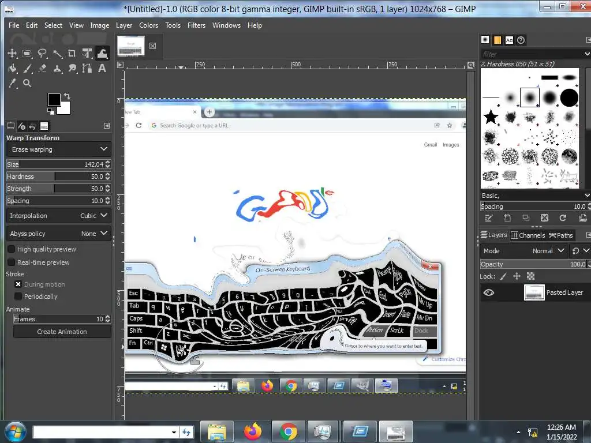Select the Free Select lasso tool
This screenshot has width=591, height=443.
coord(42,53)
